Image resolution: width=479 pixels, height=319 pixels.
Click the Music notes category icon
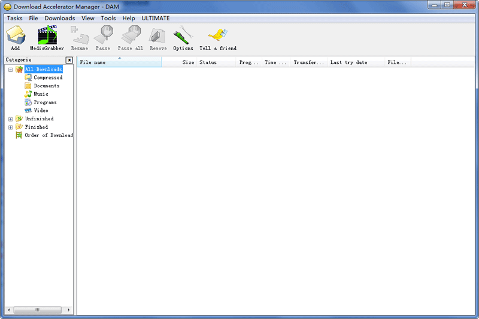28,94
